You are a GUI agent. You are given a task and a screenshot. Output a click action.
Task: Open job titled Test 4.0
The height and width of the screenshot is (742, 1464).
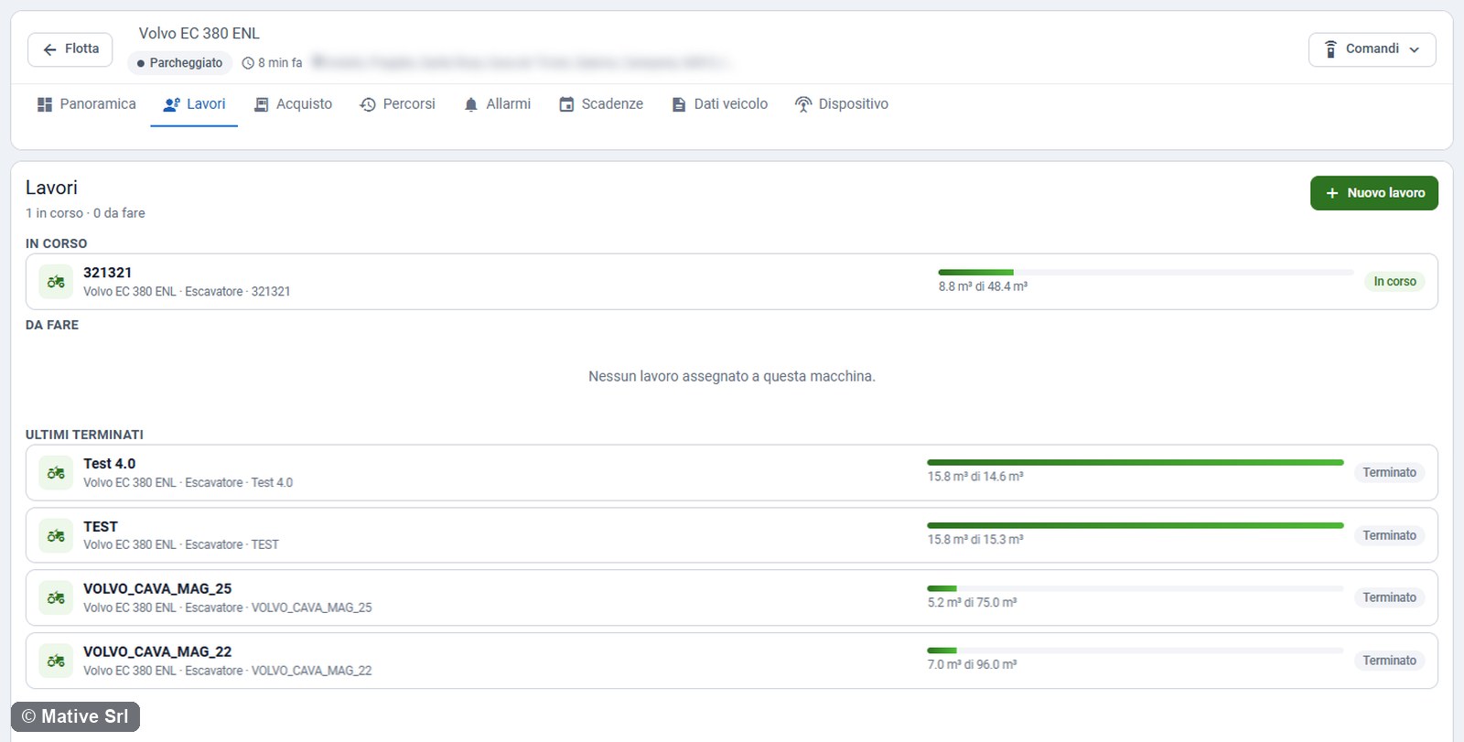pos(109,464)
